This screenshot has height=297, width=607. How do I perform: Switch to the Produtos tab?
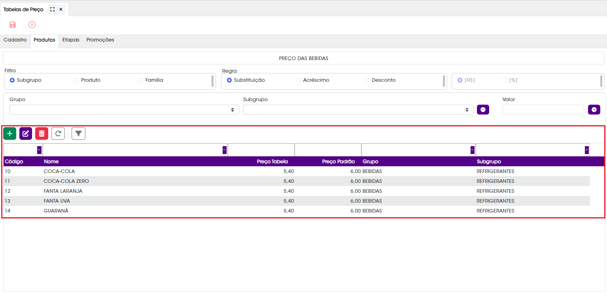44,40
